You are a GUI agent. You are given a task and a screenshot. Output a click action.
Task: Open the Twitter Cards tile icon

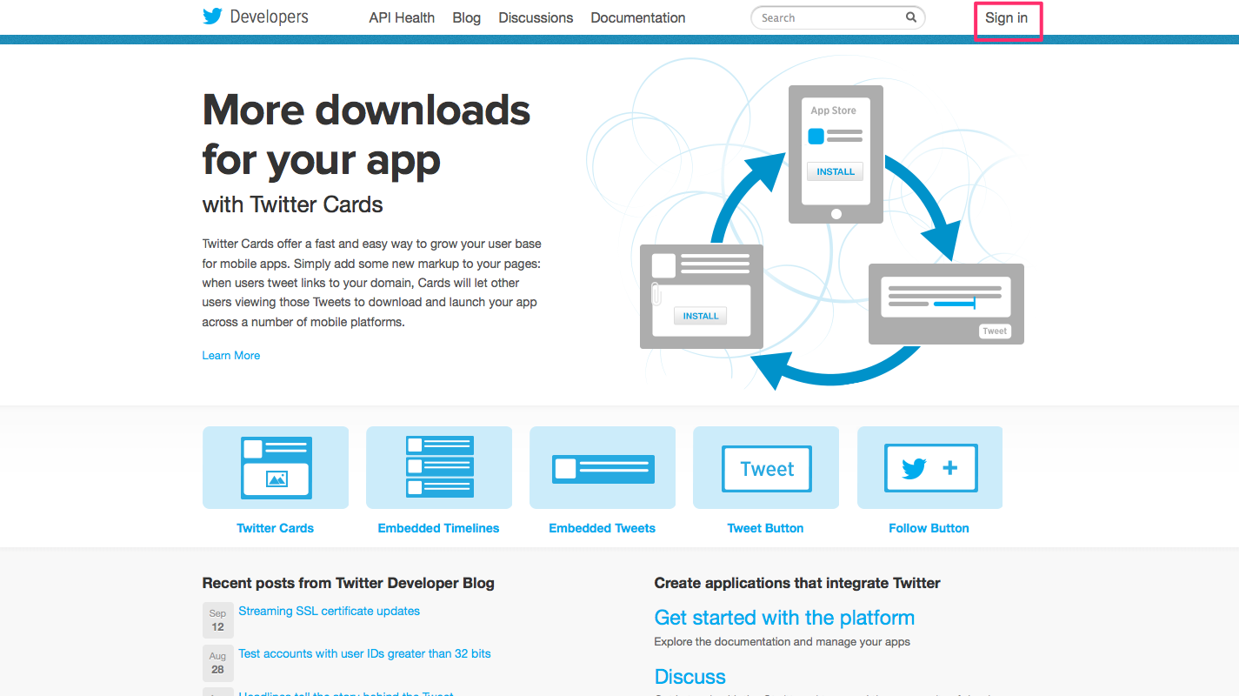tap(276, 467)
